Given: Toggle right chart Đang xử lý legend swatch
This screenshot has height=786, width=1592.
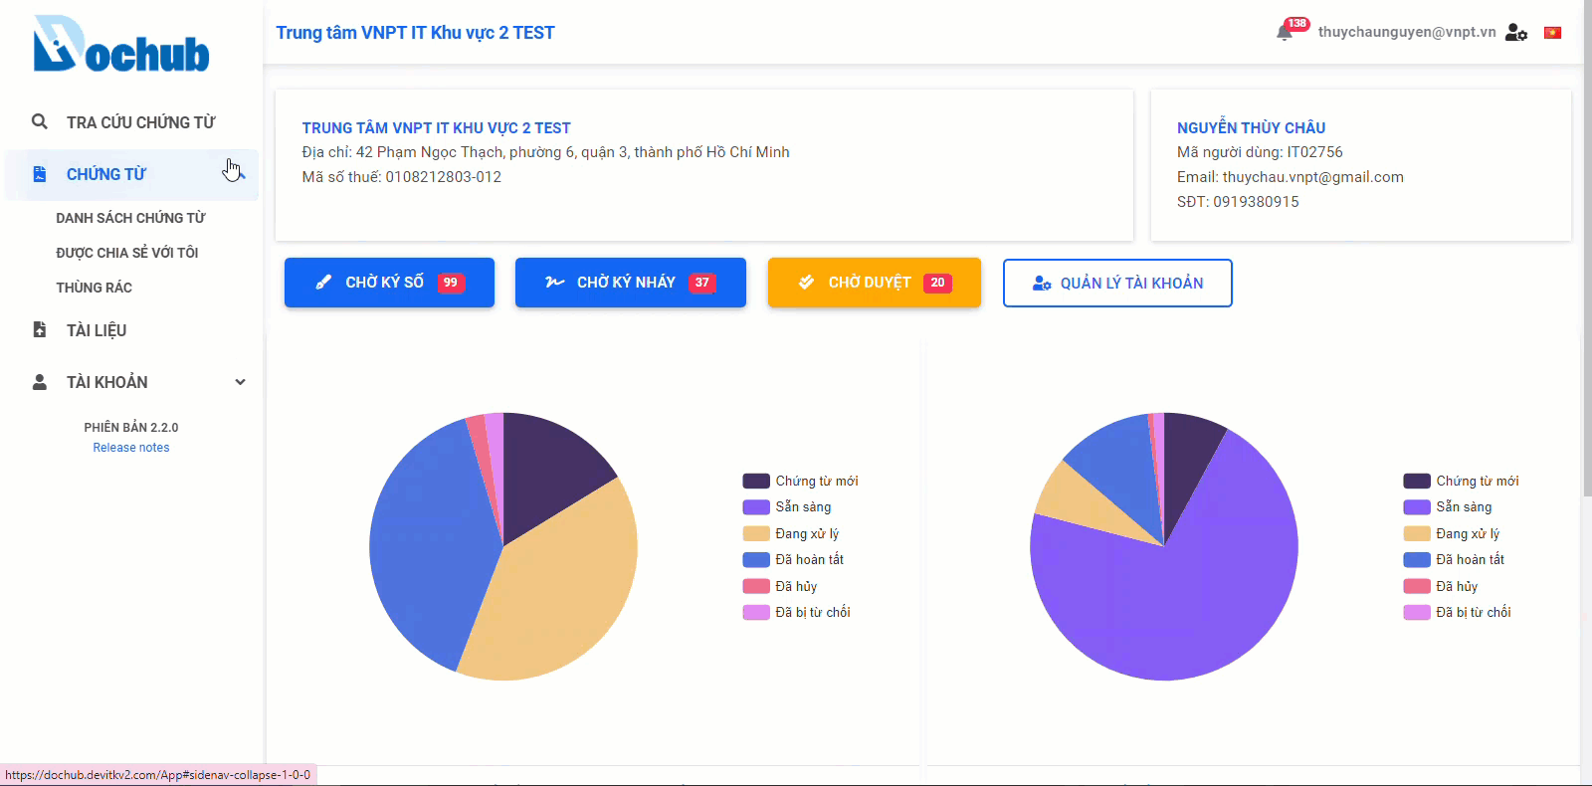Looking at the screenshot, I should pos(1417,533).
